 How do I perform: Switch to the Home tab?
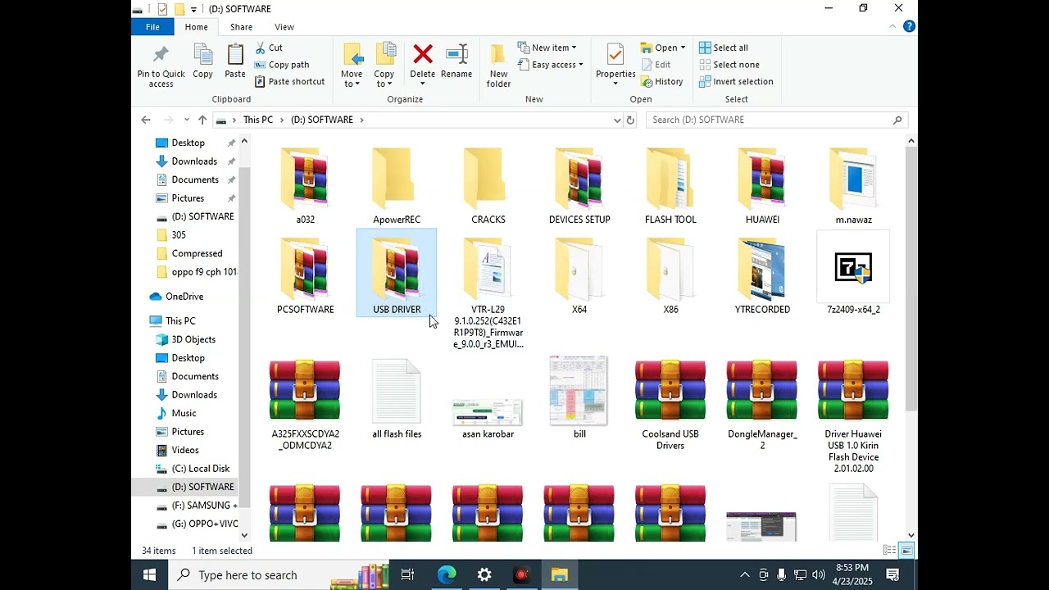pyautogui.click(x=196, y=27)
